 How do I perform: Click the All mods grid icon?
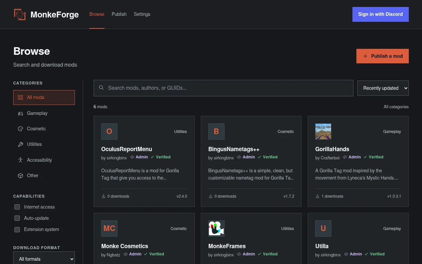point(20,97)
